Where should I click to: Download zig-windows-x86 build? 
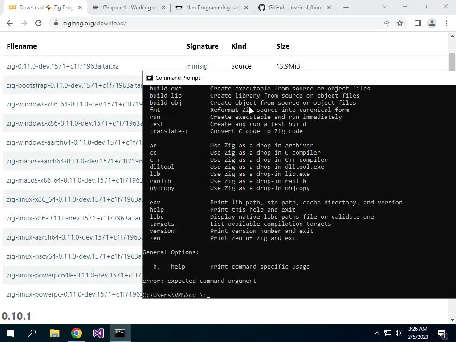(x=74, y=123)
